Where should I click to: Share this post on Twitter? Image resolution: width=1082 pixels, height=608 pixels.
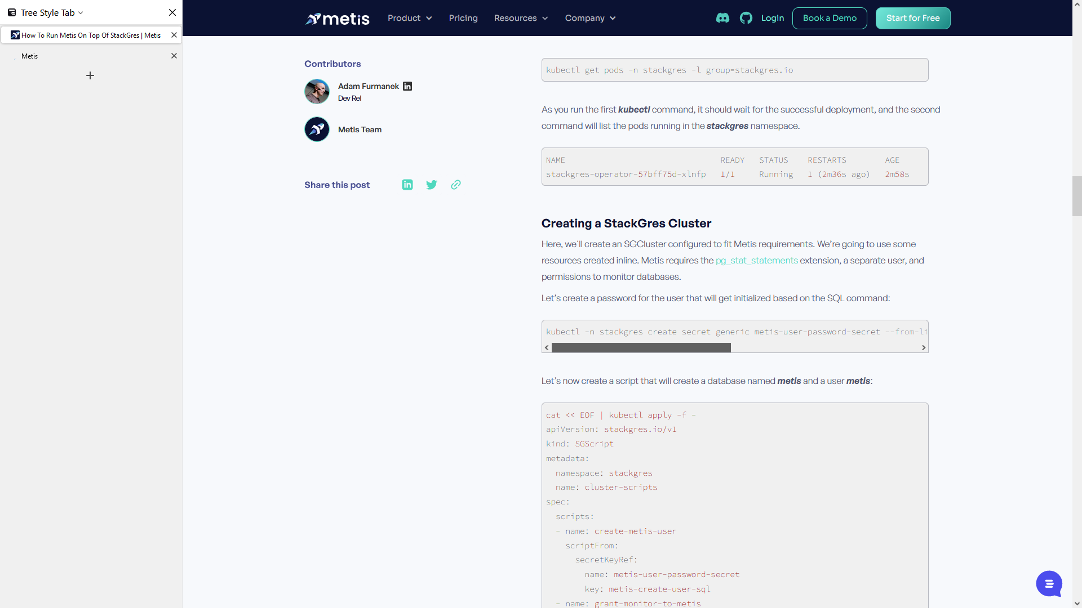coord(432,185)
